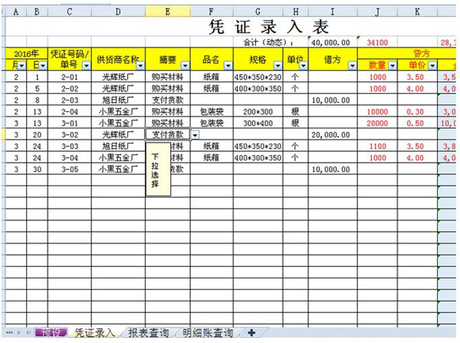Open the 摘要 header filter dropdown
The height and width of the screenshot is (343, 460).
pos(185,65)
